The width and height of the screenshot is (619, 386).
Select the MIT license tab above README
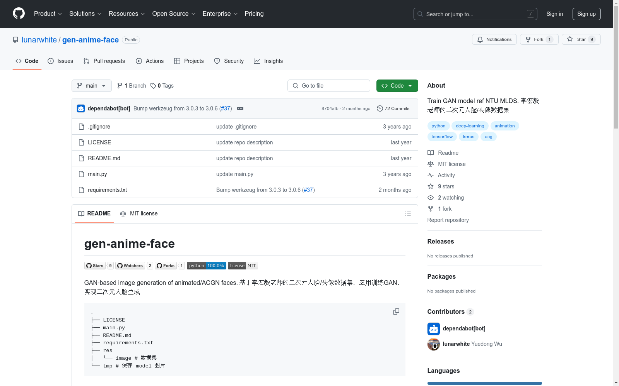pos(139,213)
